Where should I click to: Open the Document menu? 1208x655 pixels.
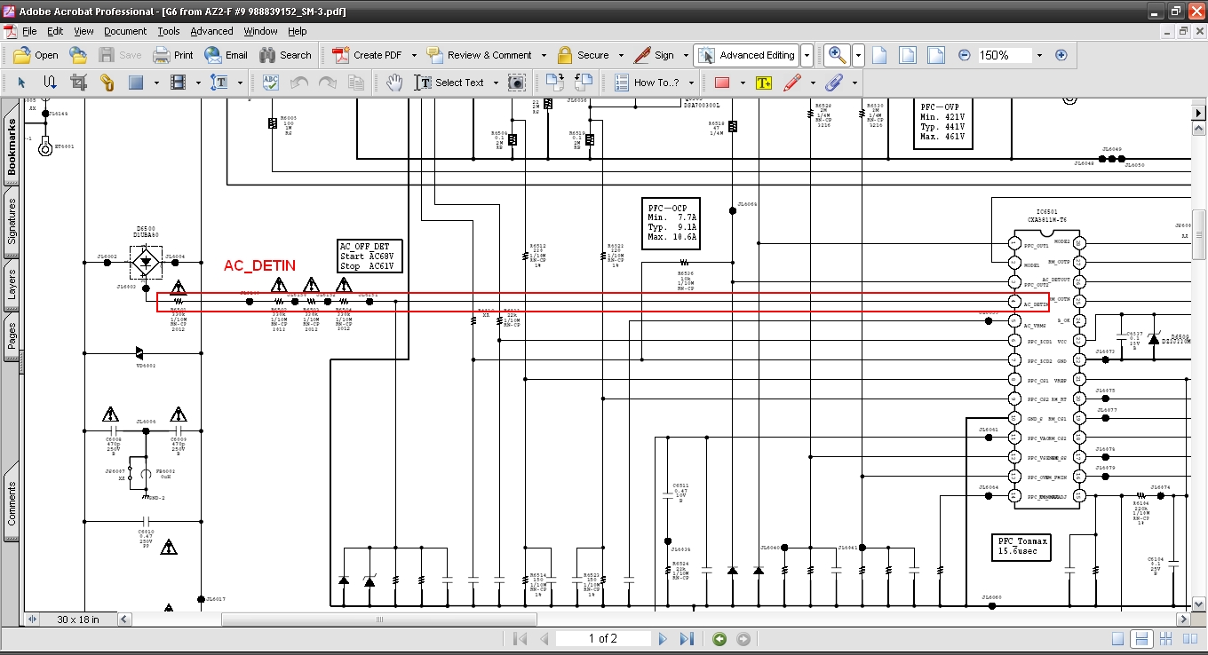point(125,31)
